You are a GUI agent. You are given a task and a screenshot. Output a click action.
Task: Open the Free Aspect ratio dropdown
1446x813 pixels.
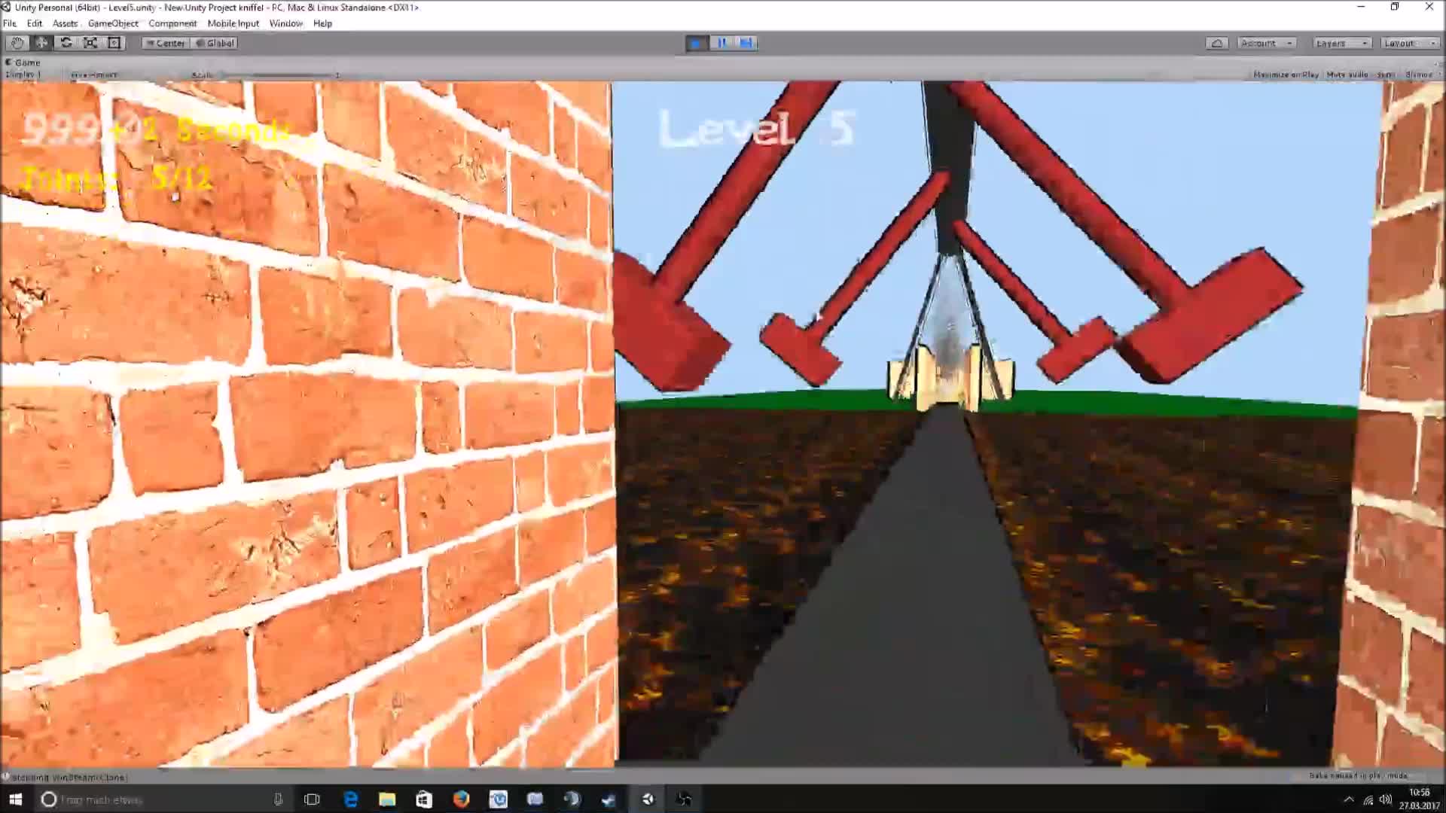93,75
